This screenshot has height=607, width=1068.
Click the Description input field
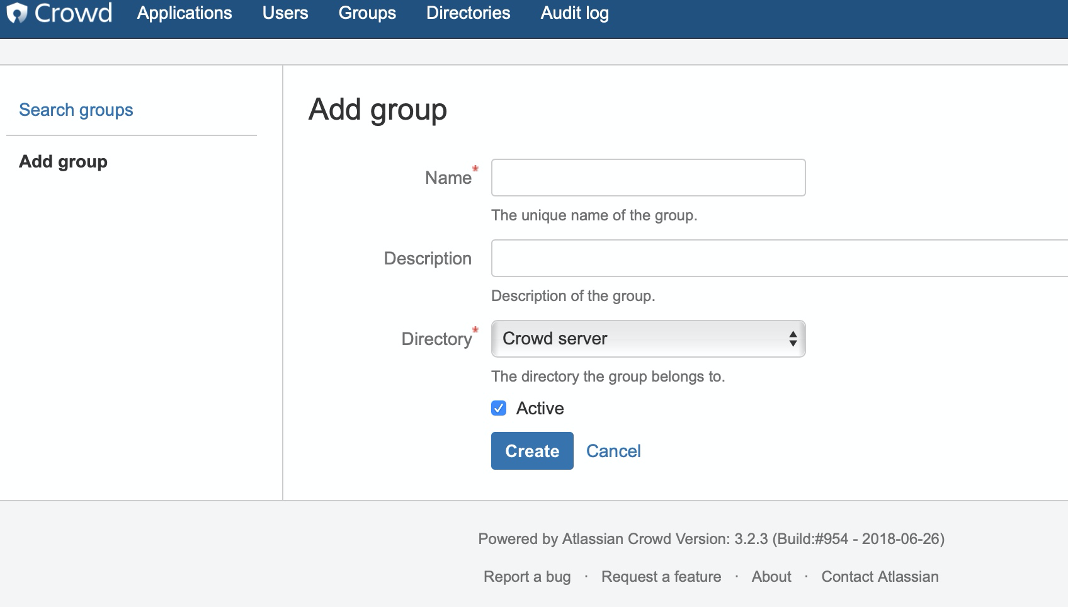pos(693,258)
